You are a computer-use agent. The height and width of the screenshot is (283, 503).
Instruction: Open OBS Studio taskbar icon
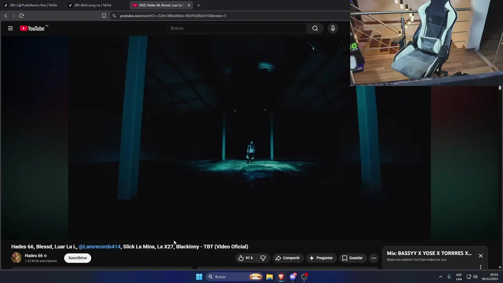tap(304, 277)
